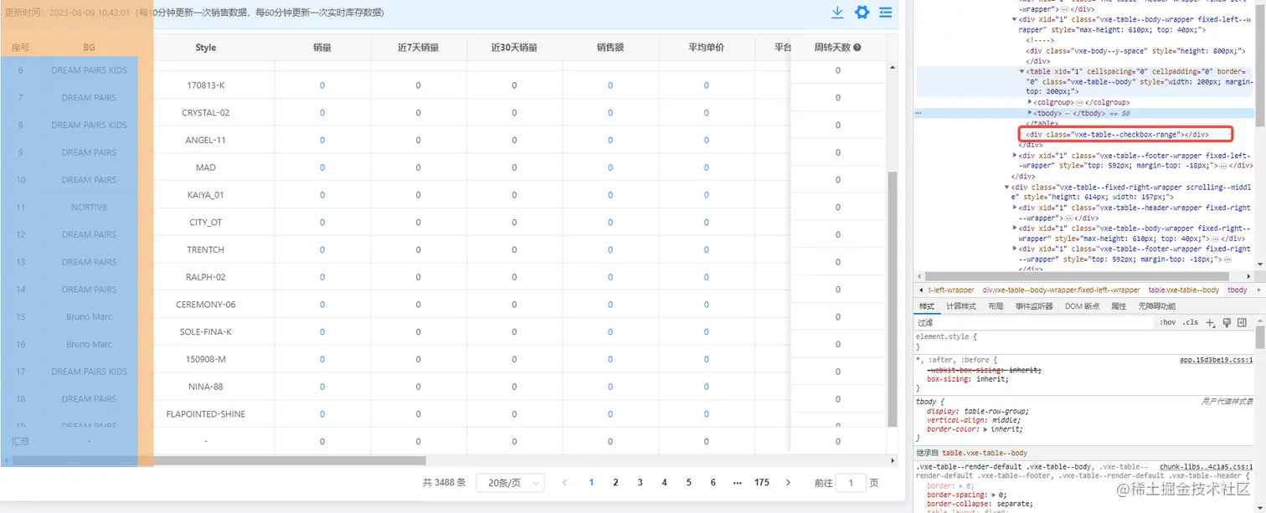Screen dimensions: 1266x513
Task: Click the paint format rendering icon in Styles
Action: [1227, 322]
